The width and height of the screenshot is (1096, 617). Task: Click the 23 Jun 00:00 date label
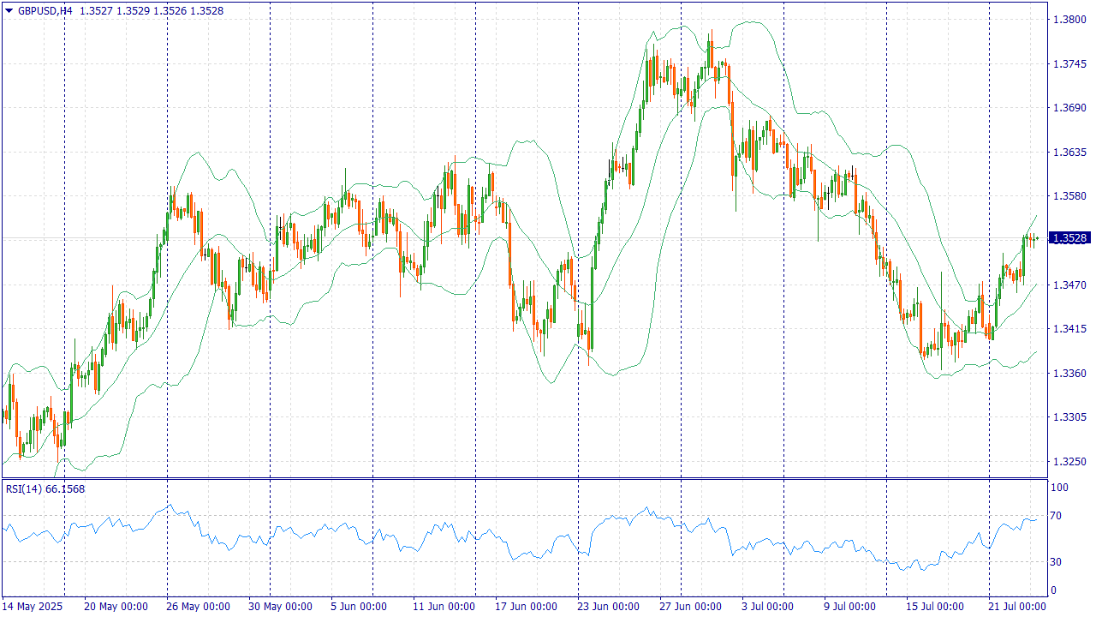(607, 607)
